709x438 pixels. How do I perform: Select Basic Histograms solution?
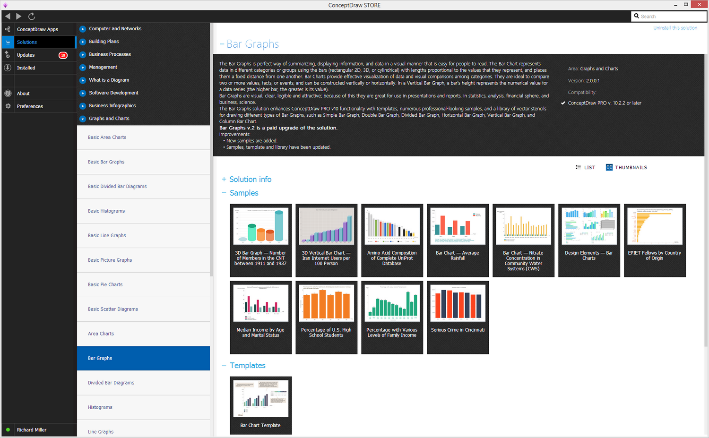(143, 211)
